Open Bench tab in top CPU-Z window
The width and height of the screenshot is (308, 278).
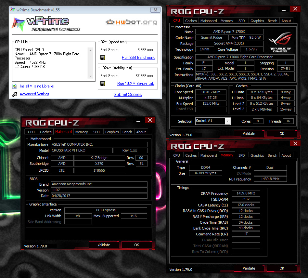coord(273,21)
